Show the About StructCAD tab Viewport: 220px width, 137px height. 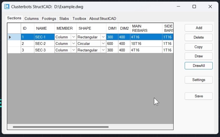pyautogui.click(x=102, y=19)
